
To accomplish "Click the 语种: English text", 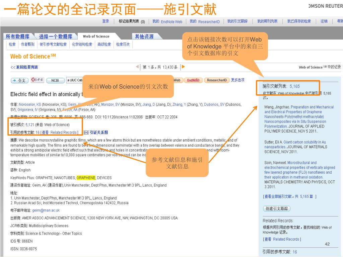I will tap(20, 170).
